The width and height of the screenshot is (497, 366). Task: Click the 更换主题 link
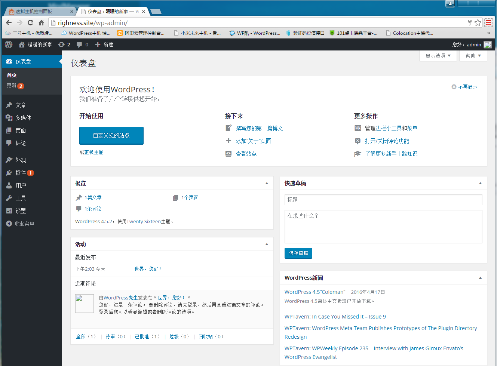coord(94,152)
